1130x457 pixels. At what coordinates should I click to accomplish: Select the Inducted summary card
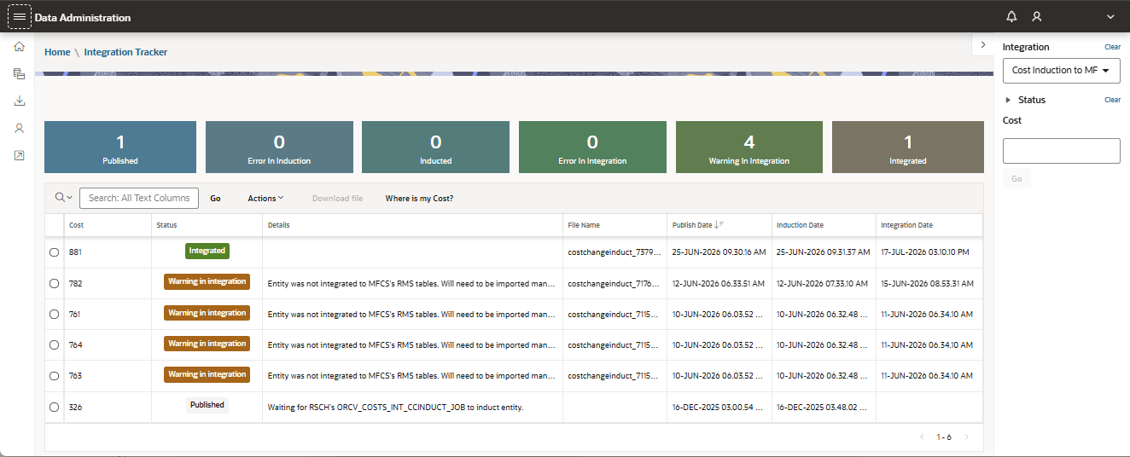pos(435,148)
